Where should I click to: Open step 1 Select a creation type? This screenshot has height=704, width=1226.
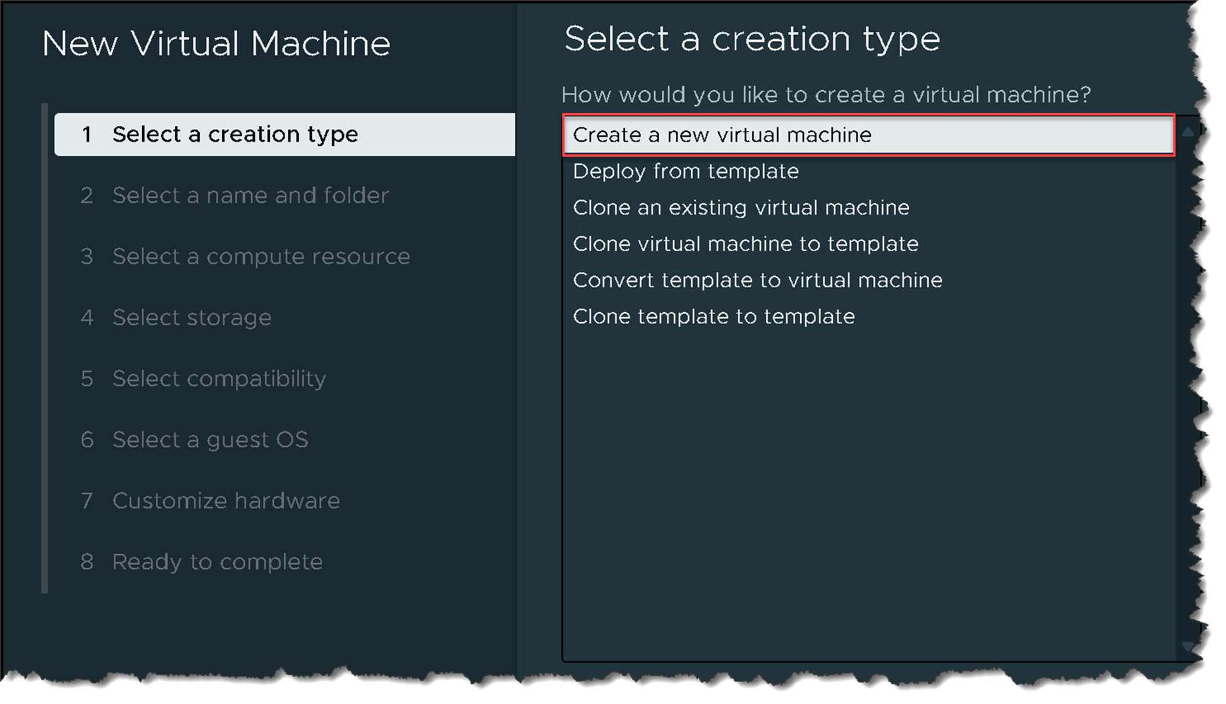tap(235, 135)
